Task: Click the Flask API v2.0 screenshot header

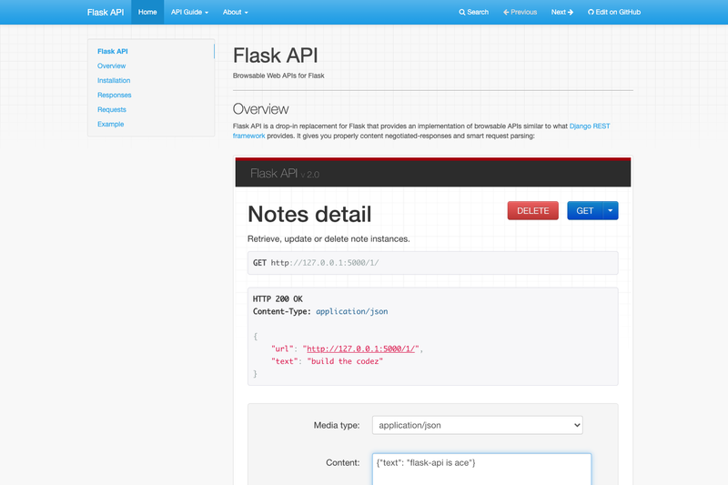Action: [433, 173]
